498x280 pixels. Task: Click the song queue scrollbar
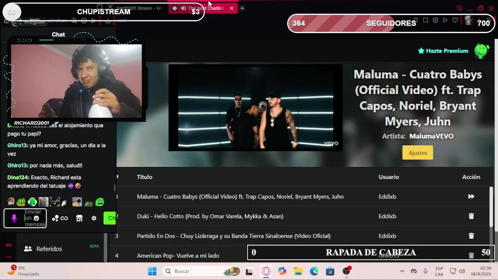pos(491,206)
